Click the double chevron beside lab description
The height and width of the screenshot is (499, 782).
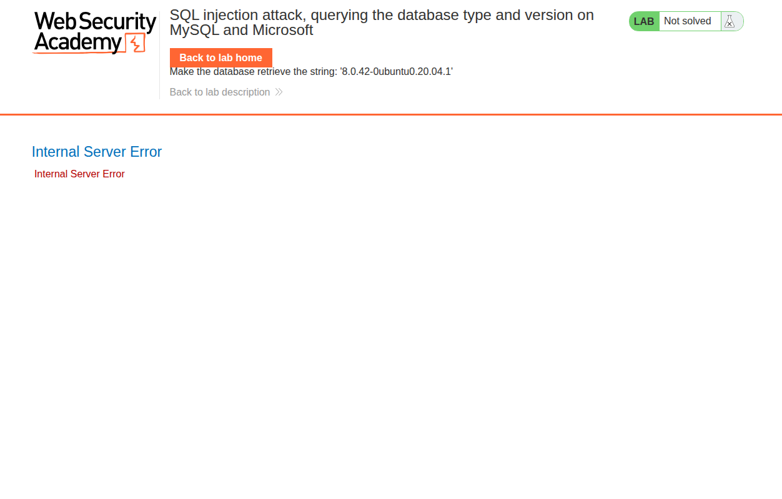tap(279, 92)
